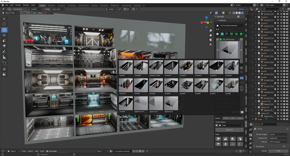This screenshot has width=290, height=156.
Task: Uncheck Scene13 collection exclude checkbox
Action: [275, 23]
